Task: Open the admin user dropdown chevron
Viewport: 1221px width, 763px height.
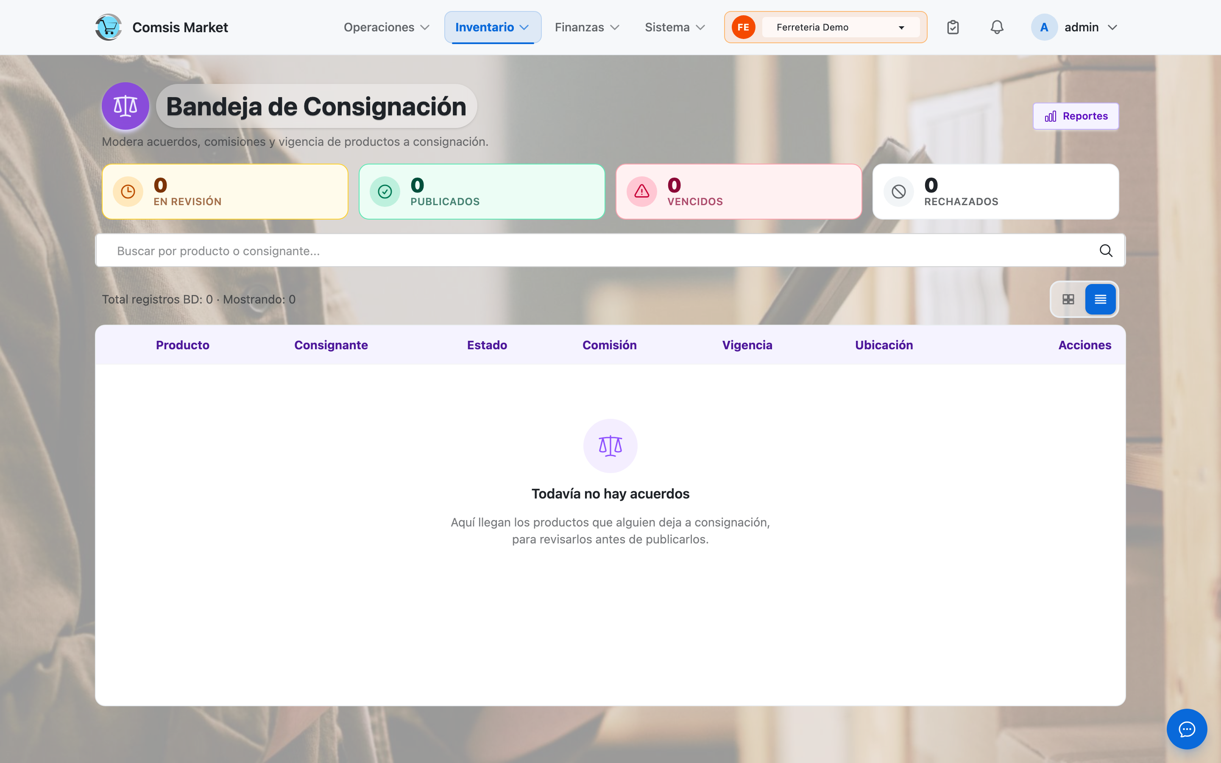Action: 1112,27
